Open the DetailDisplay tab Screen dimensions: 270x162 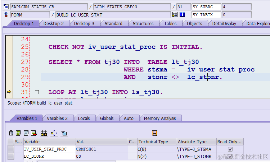(224, 24)
